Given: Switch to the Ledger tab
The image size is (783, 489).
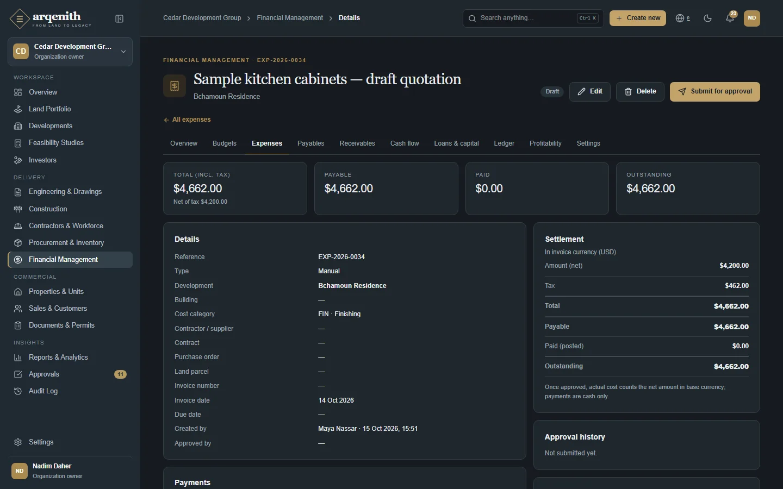Looking at the screenshot, I should coord(504,143).
